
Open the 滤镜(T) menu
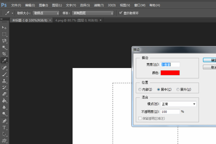pyautogui.click(x=99, y=5)
